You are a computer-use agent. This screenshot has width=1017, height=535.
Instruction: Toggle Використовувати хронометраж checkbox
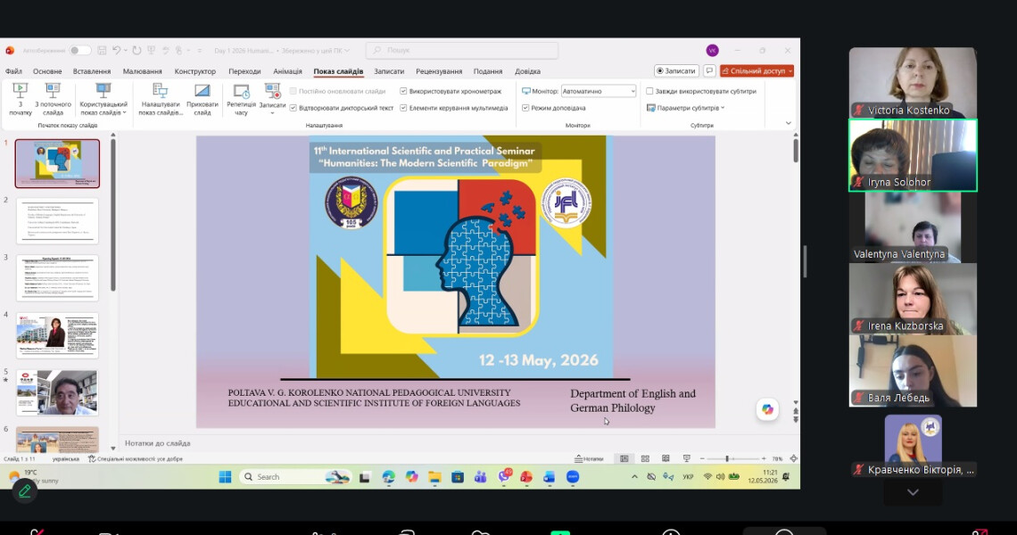tap(403, 92)
